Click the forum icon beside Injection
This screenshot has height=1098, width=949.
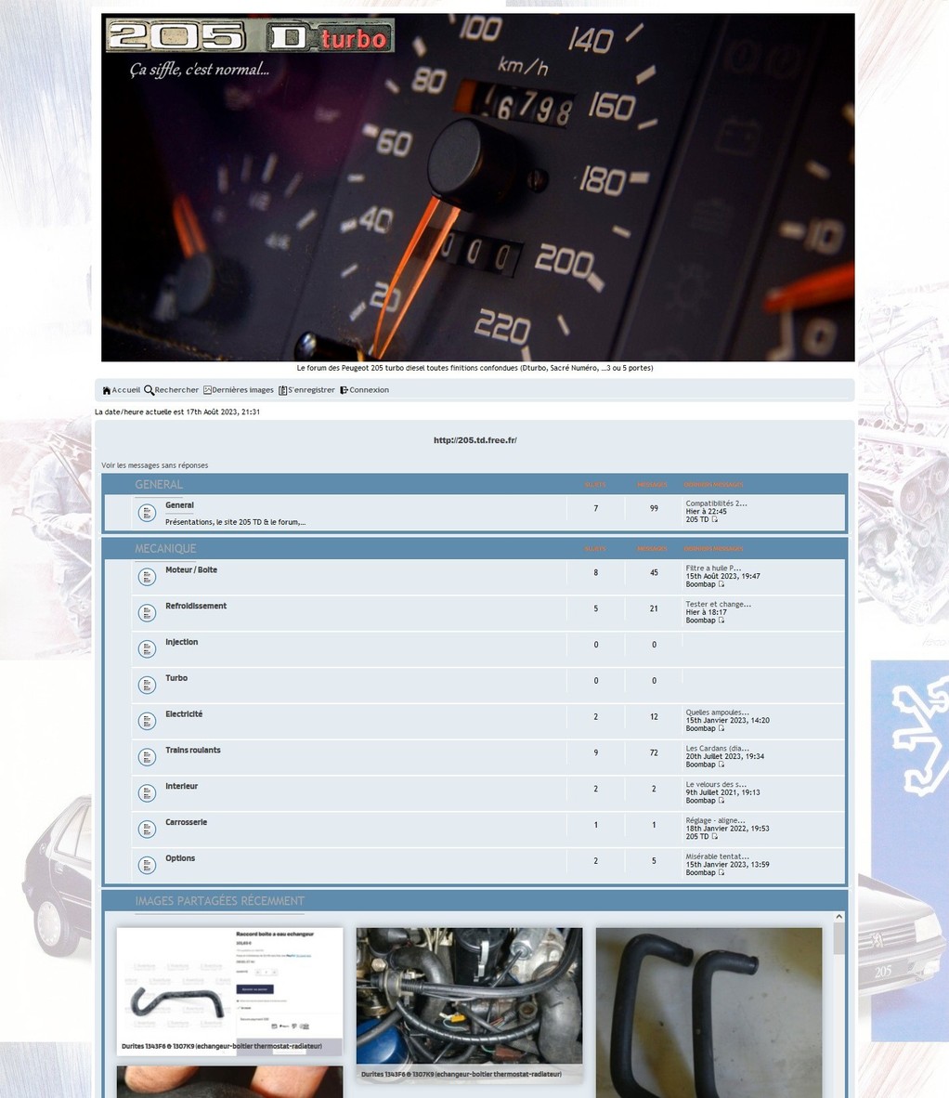[x=147, y=649]
